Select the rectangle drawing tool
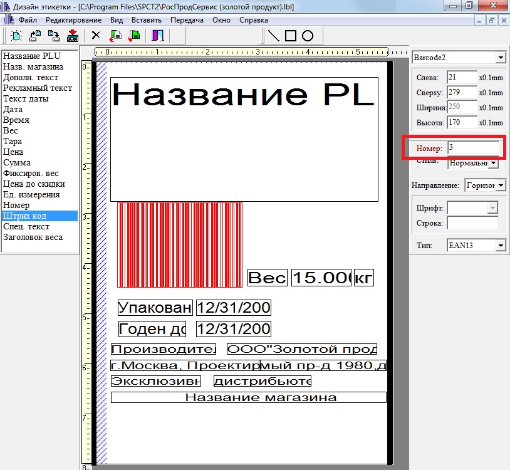The image size is (510, 470). pos(291,35)
